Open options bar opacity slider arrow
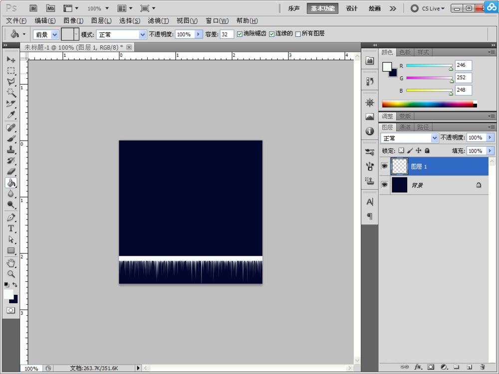Image resolution: width=499 pixels, height=374 pixels. [x=199, y=34]
